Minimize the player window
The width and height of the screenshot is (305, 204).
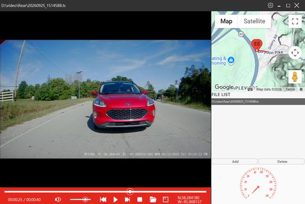(279, 6)
